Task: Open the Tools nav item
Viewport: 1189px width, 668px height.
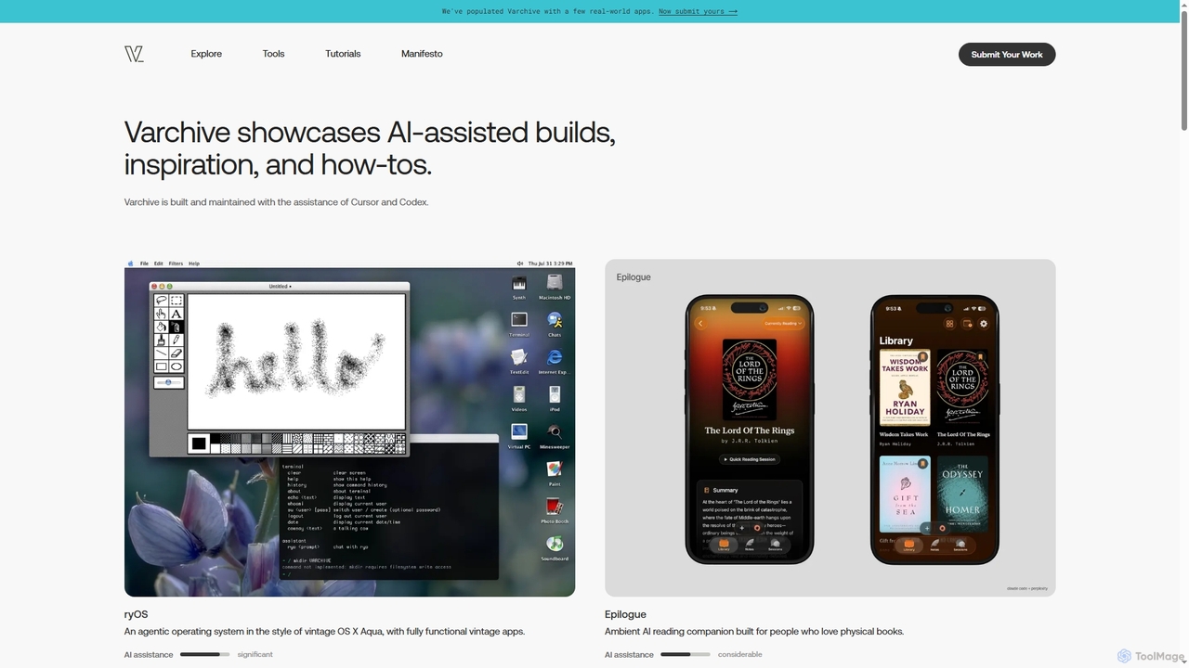Action: point(273,54)
